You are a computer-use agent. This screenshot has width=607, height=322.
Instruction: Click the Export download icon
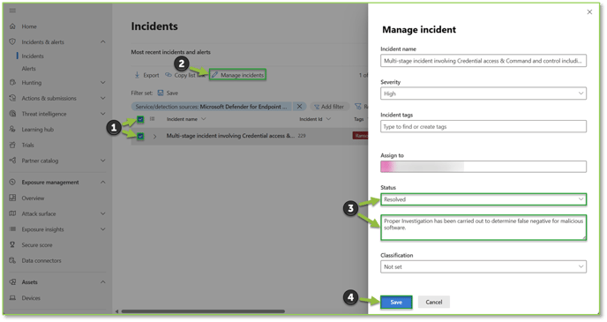pos(137,75)
